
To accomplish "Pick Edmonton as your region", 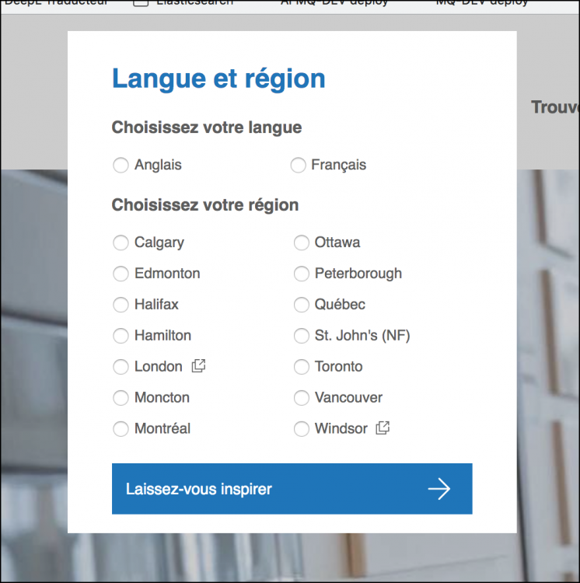I will coord(121,274).
